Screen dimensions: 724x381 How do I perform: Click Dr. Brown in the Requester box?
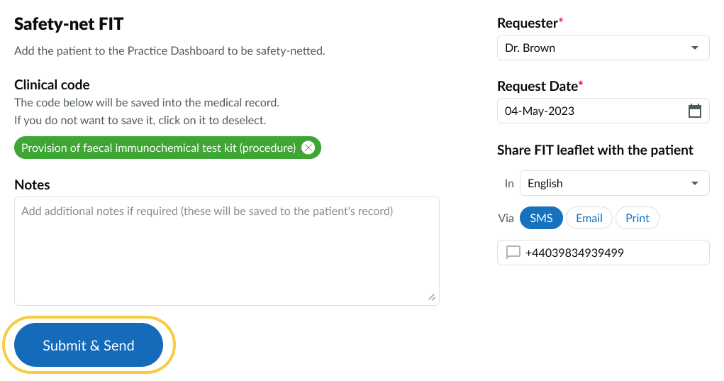pyautogui.click(x=530, y=48)
